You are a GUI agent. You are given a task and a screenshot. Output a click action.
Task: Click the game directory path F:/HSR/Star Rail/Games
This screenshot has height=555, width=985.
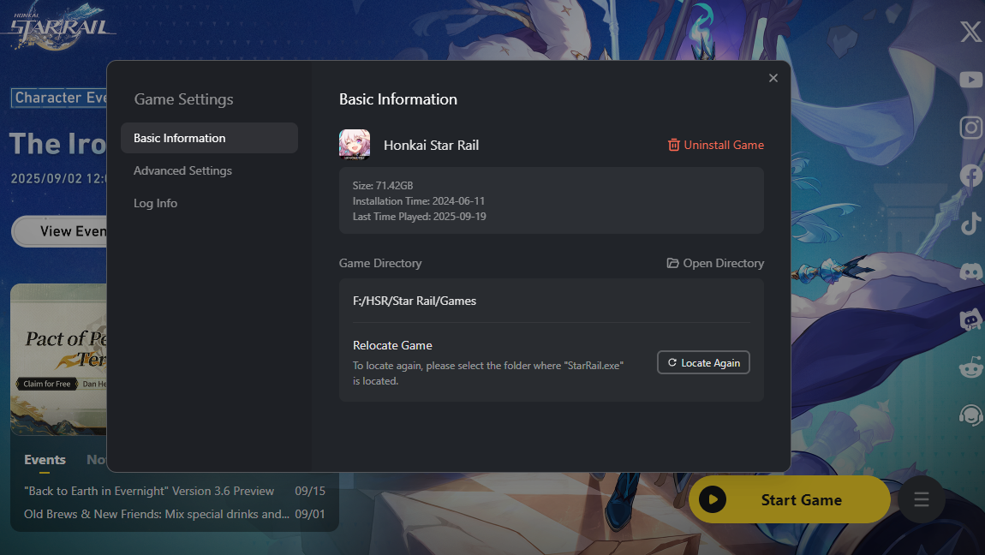point(415,301)
